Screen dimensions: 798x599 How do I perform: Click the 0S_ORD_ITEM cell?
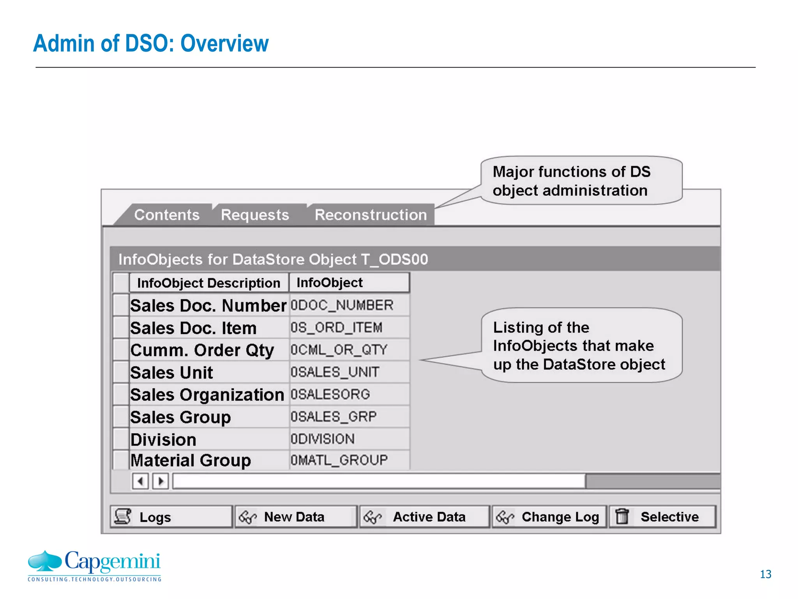pos(350,328)
